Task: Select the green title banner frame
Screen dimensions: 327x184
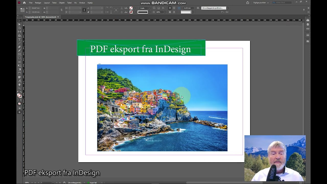Action: point(141,48)
